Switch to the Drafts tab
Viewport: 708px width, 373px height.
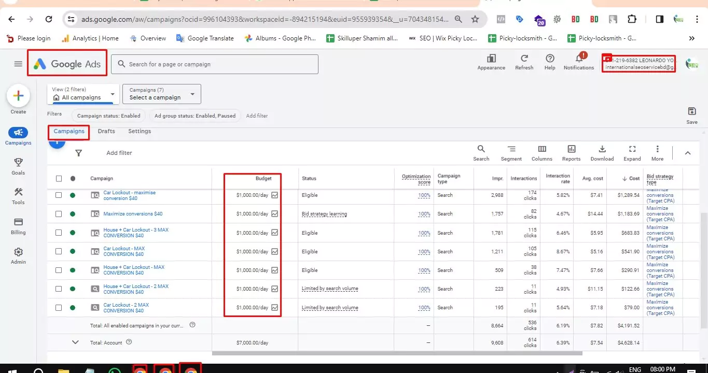pos(106,131)
